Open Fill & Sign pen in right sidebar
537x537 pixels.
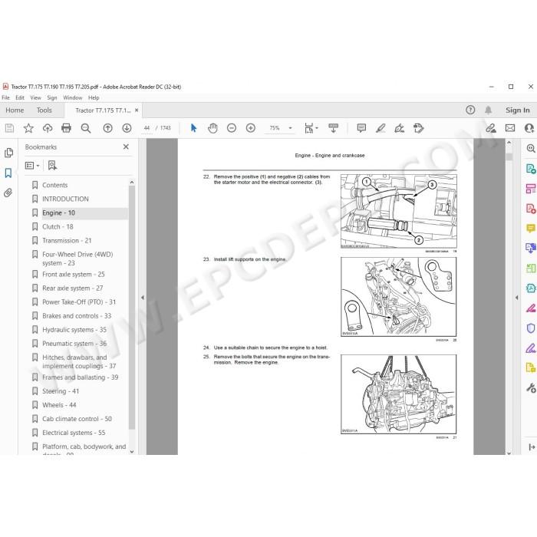click(x=531, y=348)
